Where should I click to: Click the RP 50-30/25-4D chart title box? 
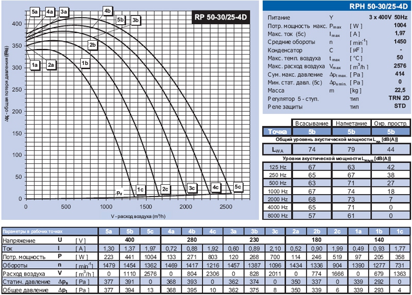[x=221, y=16]
